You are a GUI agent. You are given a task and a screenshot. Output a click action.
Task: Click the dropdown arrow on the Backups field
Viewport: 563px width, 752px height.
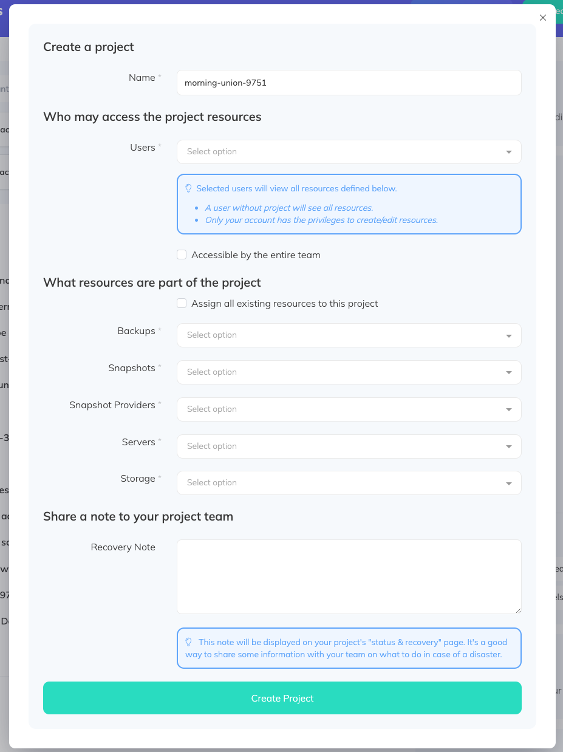(509, 335)
